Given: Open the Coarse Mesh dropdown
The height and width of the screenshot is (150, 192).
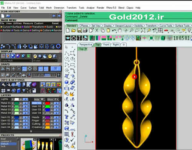Looking at the screenshot, I should pos(16,61).
